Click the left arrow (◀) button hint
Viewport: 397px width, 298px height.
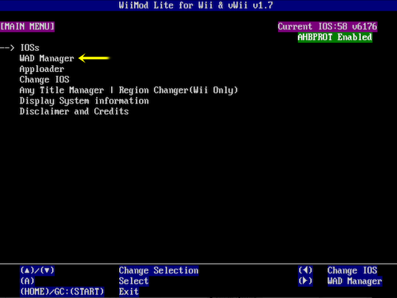[305, 271]
